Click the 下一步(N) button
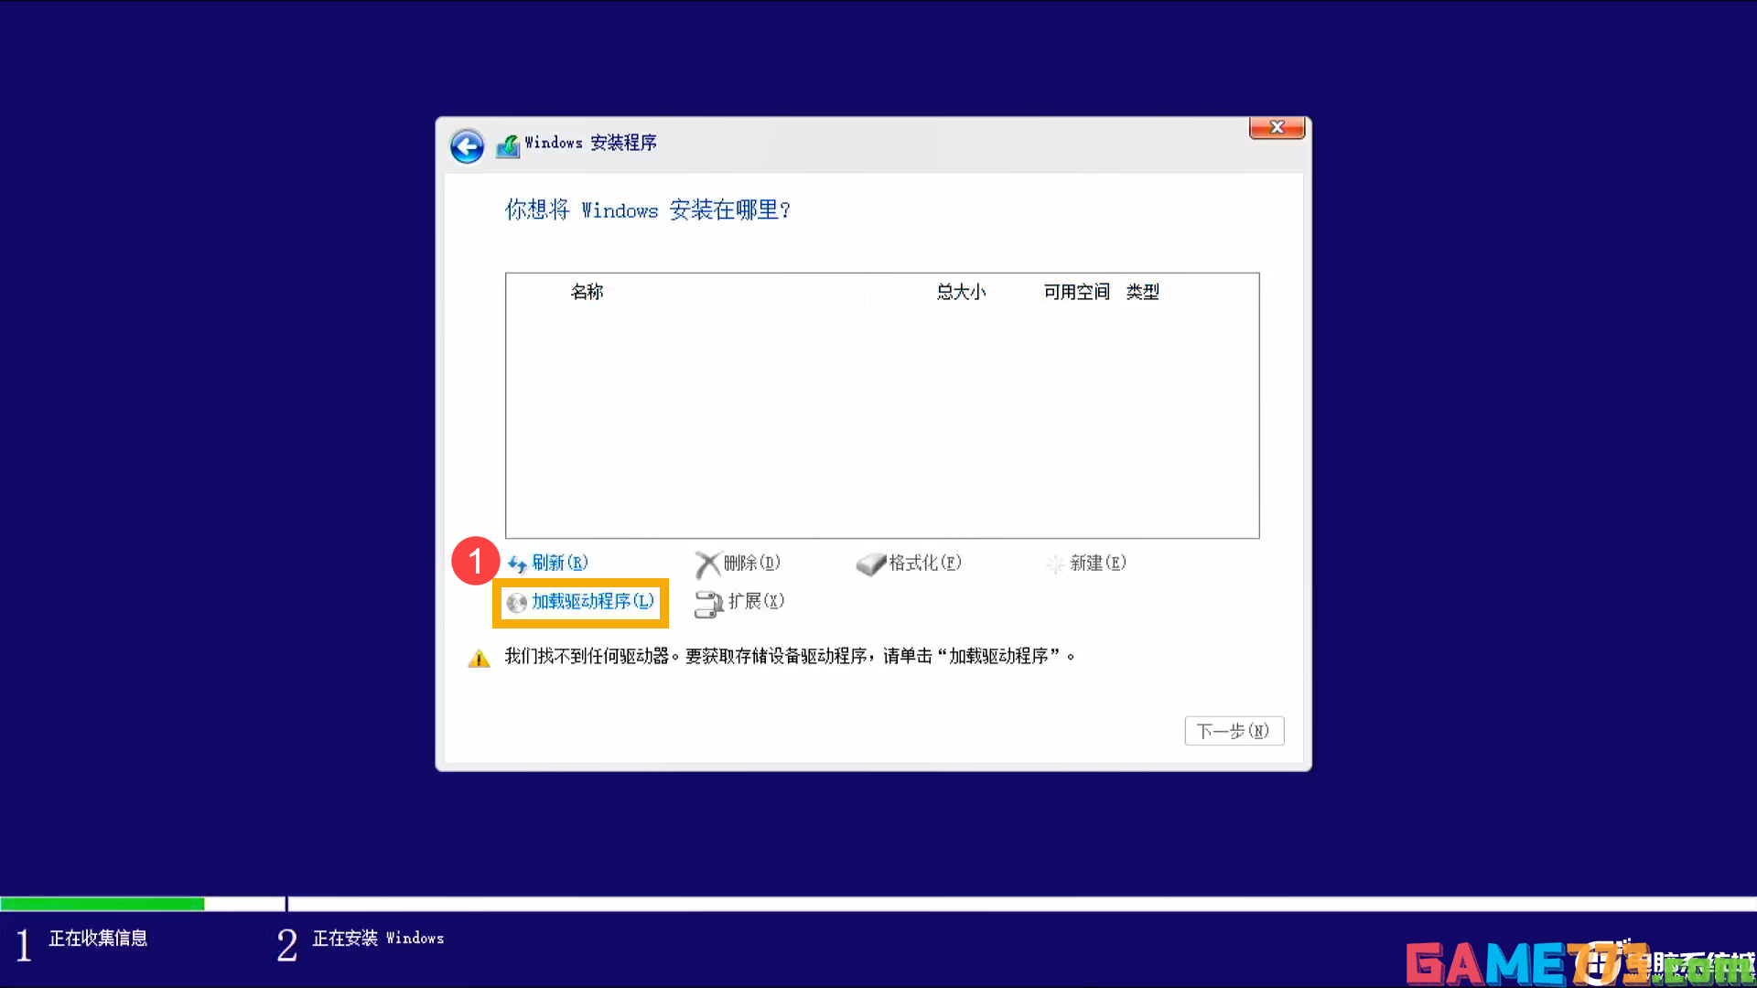Screen dimensions: 1757x988 1234,731
